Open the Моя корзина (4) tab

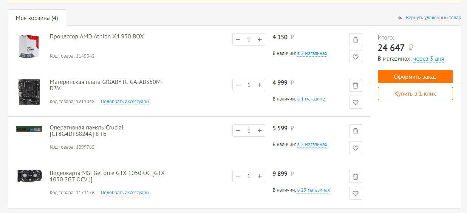tap(37, 18)
